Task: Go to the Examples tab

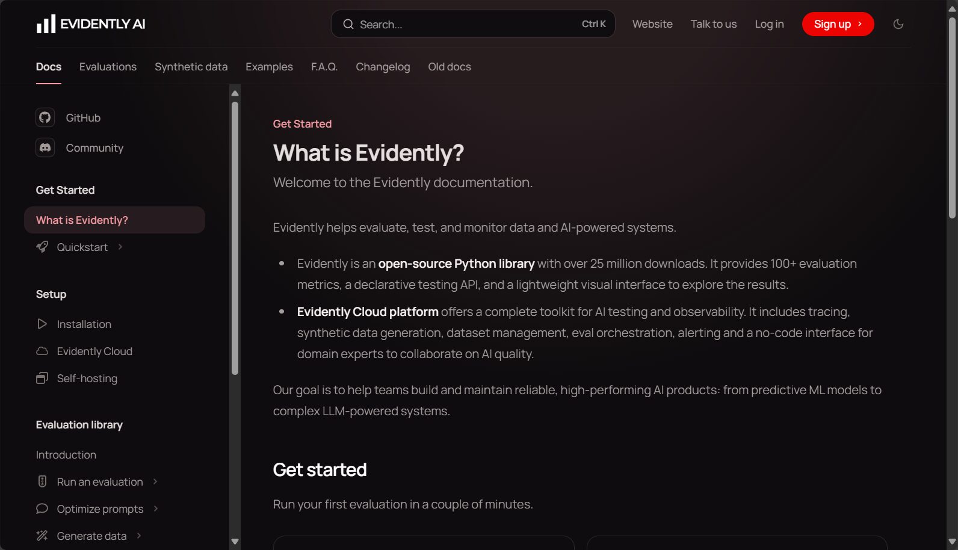Action: coord(269,67)
